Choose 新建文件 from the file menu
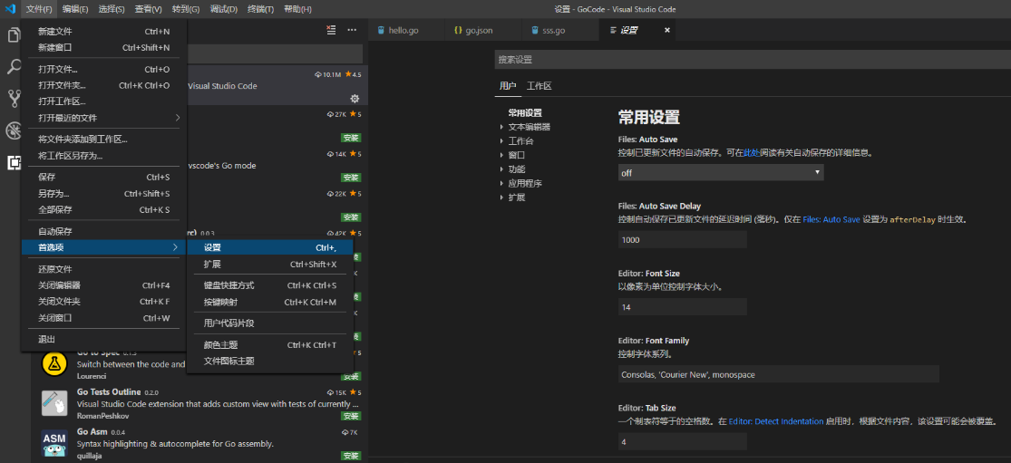This screenshot has height=463, width=1011. pyautogui.click(x=103, y=32)
